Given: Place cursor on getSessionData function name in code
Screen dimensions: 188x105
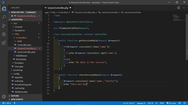Looking at the screenshot, I should [x=88, y=41].
